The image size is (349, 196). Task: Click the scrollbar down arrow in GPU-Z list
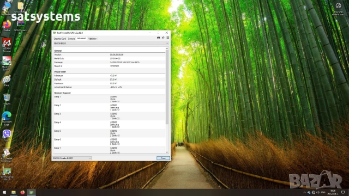tap(167, 152)
